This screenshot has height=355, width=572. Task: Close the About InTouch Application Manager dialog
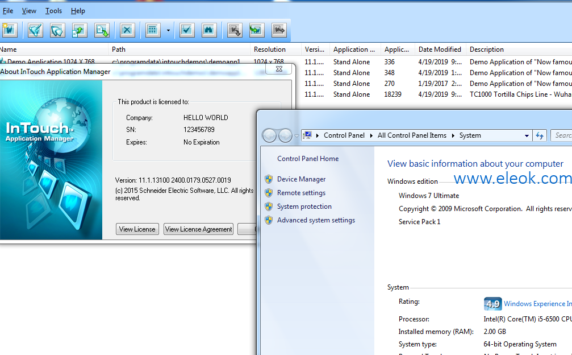279,69
